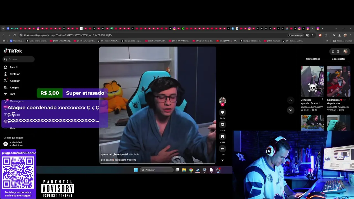Click the browser address bar URL
The height and width of the screenshot is (199, 354).
[68, 35]
